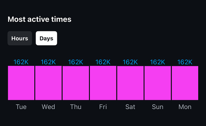Click the Wednesday magenta bar
The height and width of the screenshot is (126, 206).
48,83
